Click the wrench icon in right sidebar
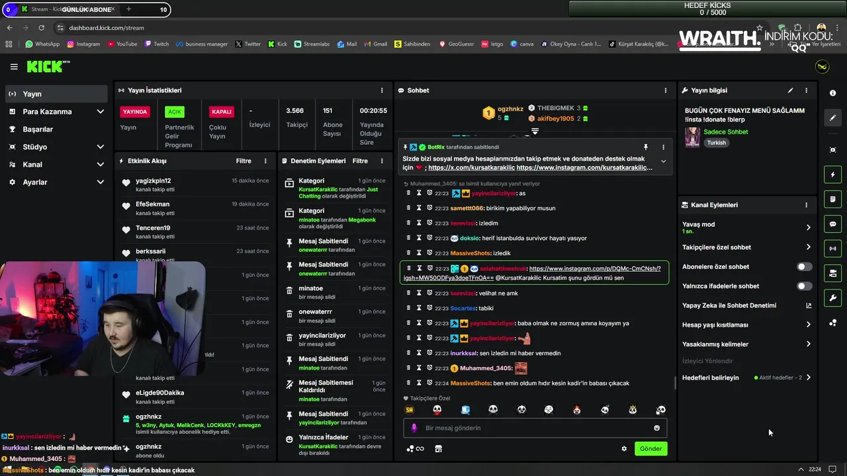 pos(832,297)
